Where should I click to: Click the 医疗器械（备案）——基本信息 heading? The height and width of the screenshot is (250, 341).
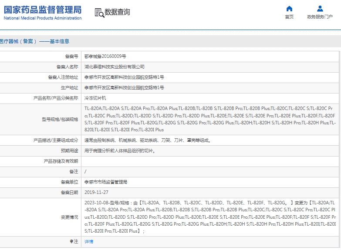(x=34, y=41)
